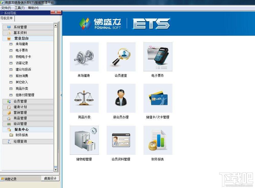Click the 培训管理 blackboard icon
This screenshot has height=188, width=255.
9,124
